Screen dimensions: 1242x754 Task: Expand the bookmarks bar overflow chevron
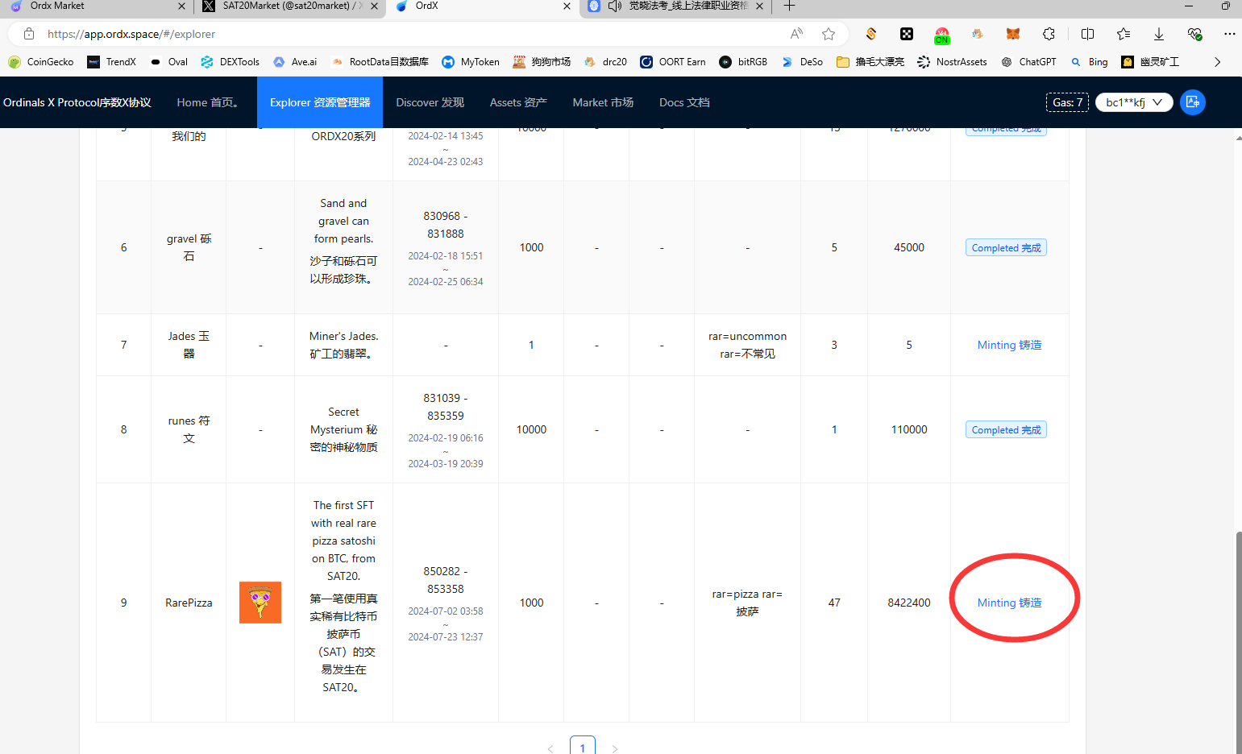click(1217, 62)
